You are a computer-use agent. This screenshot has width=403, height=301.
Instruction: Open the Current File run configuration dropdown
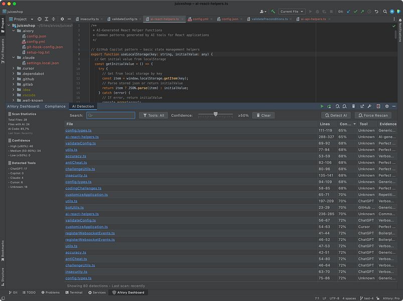click(292, 11)
